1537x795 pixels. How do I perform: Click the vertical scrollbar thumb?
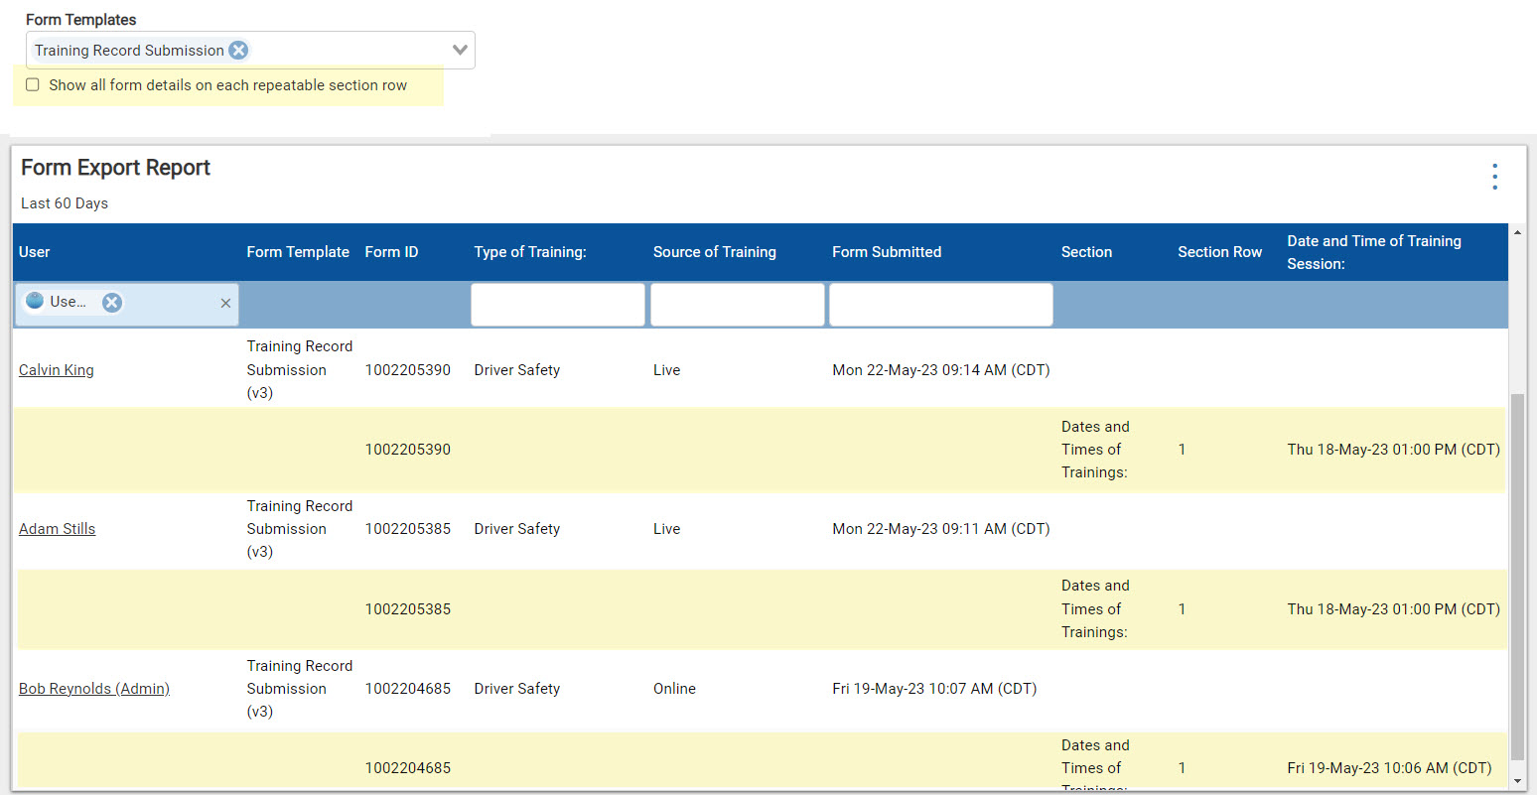click(1516, 576)
